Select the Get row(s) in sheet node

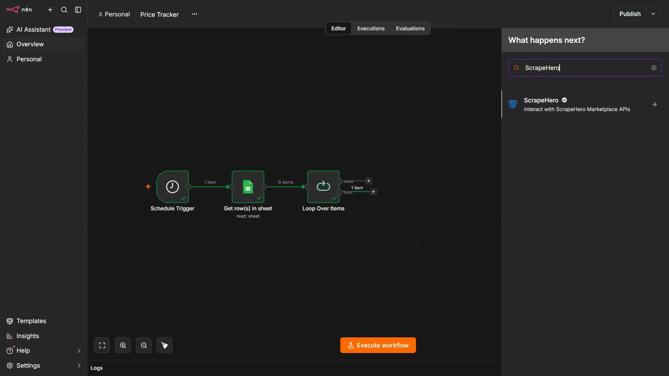point(248,187)
